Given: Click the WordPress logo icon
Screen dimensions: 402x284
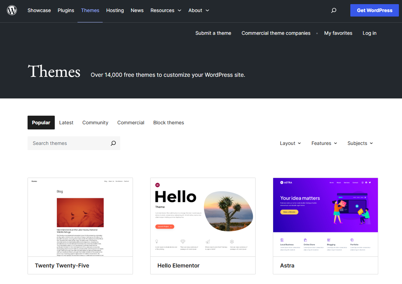Looking at the screenshot, I should coord(12,10).
